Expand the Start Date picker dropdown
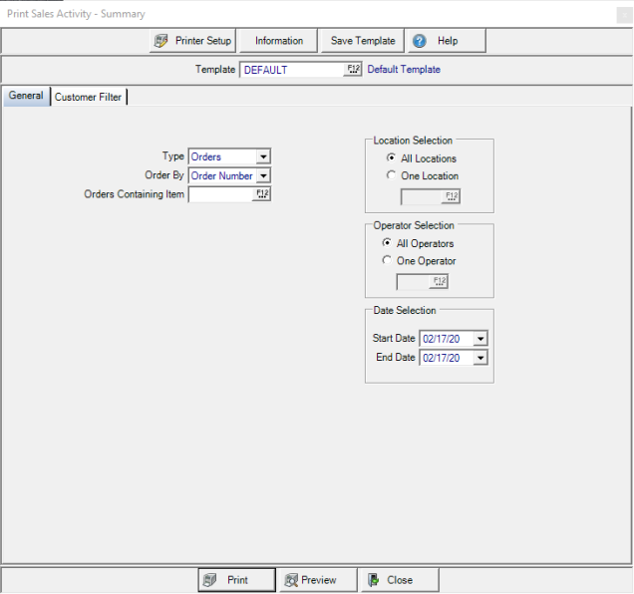The height and width of the screenshot is (594, 634). [x=480, y=339]
